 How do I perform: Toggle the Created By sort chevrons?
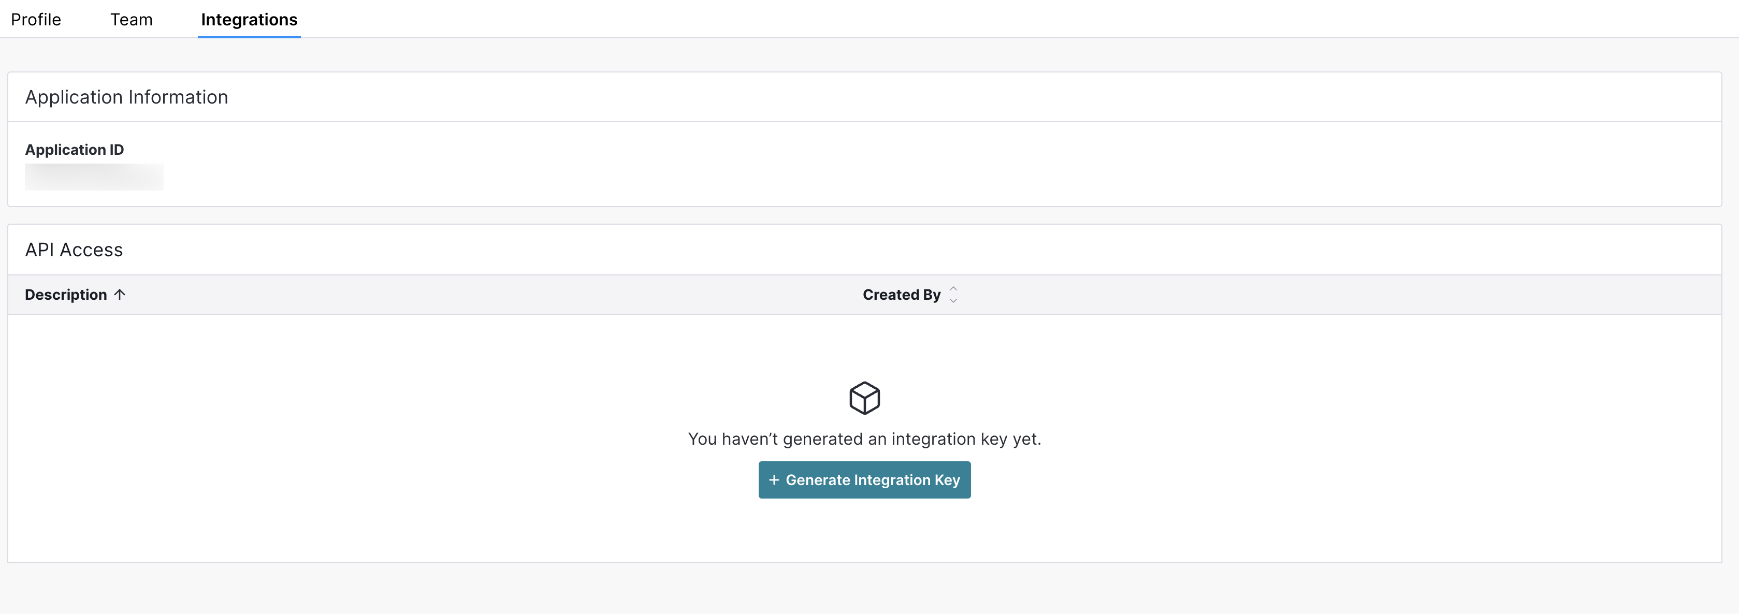tap(953, 295)
